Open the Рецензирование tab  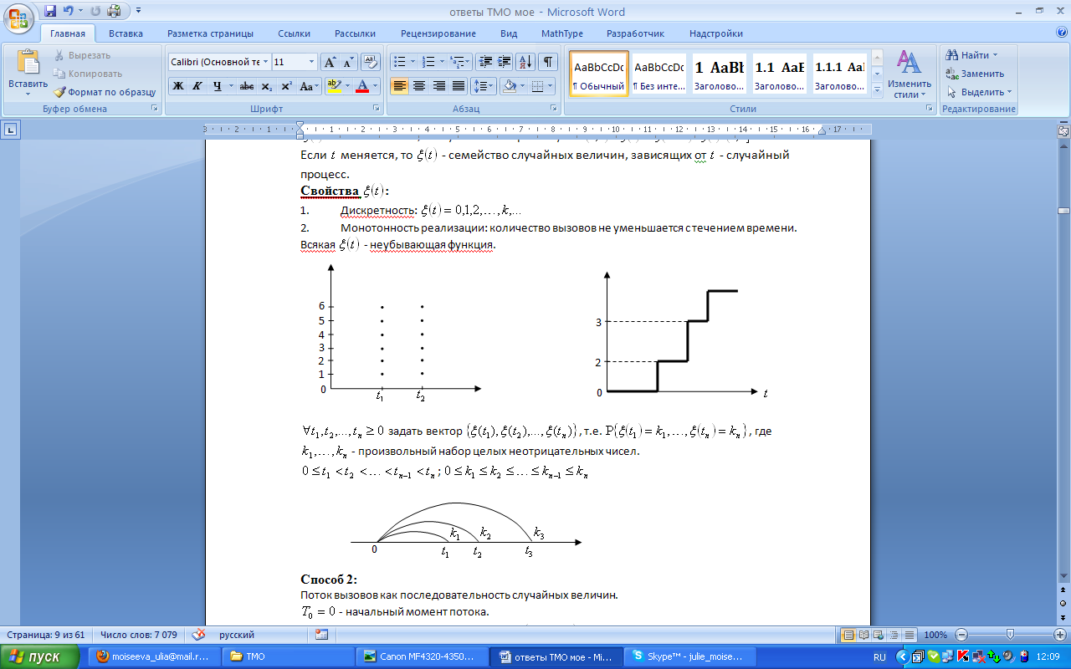(x=438, y=33)
